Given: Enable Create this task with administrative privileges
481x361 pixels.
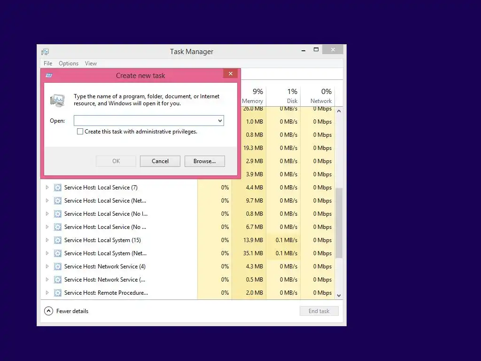Looking at the screenshot, I should pos(80,132).
